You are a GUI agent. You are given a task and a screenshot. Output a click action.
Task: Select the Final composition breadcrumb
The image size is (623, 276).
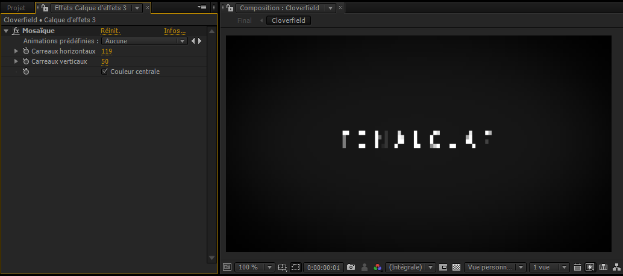click(245, 20)
